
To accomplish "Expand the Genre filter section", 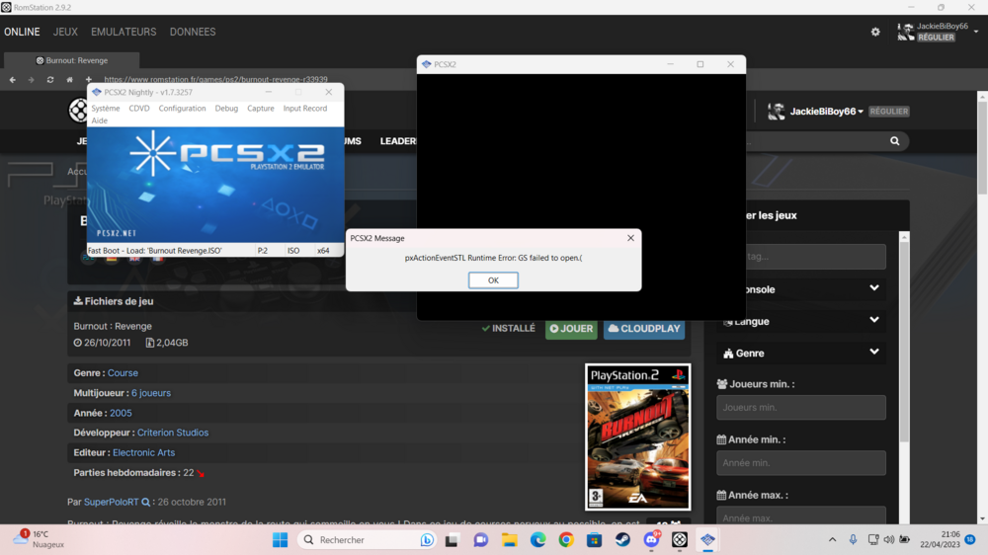I will click(x=873, y=352).
